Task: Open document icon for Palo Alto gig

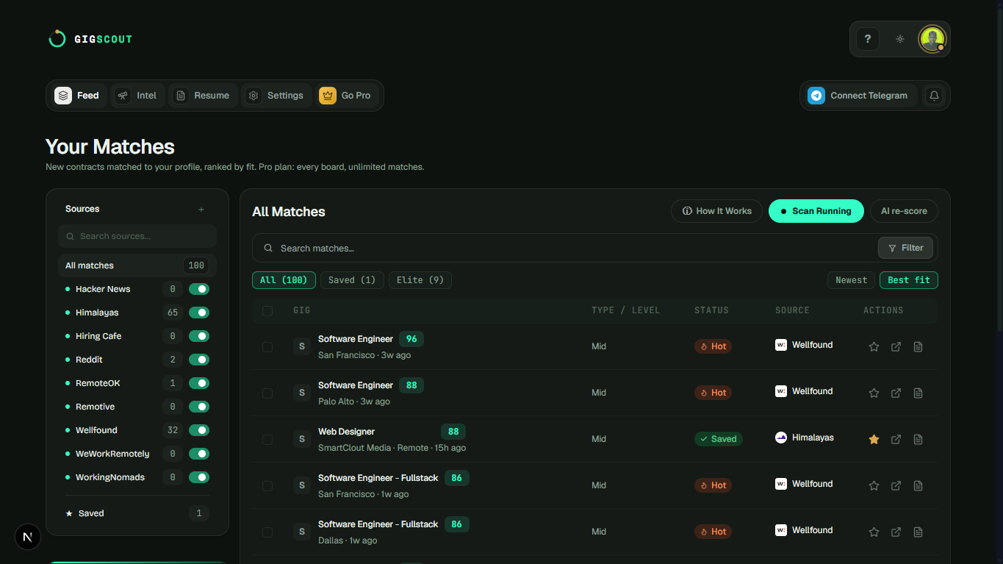Action: (x=918, y=393)
